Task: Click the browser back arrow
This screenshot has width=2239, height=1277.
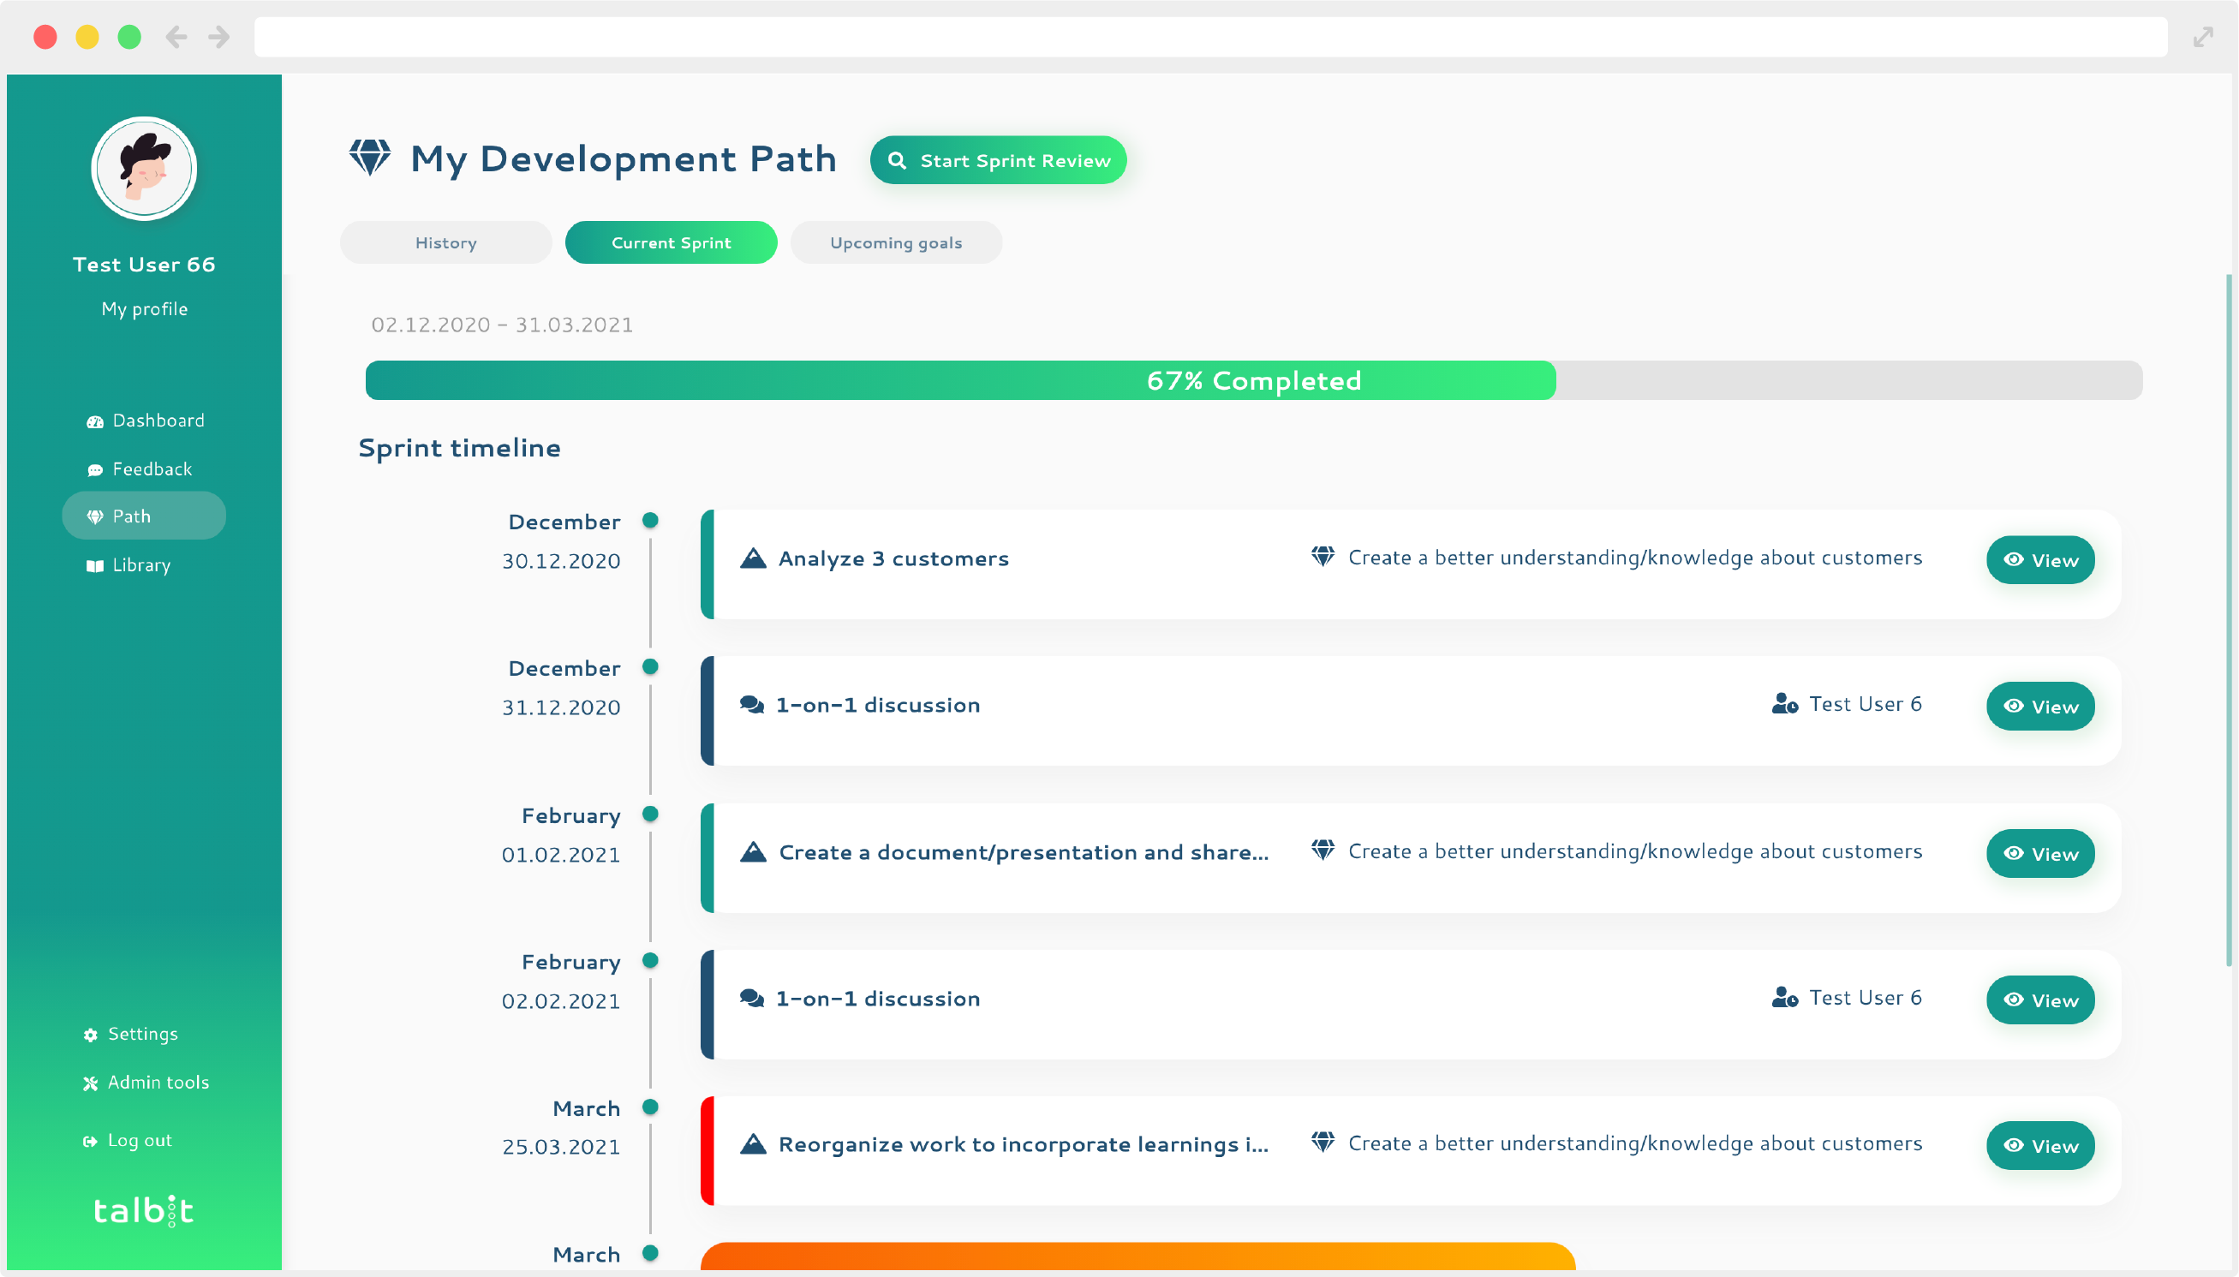Action: click(x=176, y=37)
